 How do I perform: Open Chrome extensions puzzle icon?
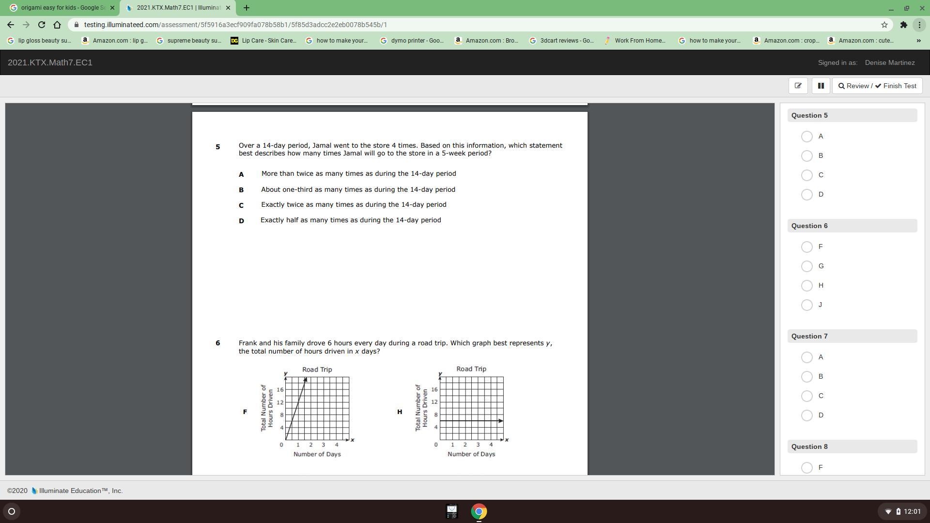(x=903, y=25)
